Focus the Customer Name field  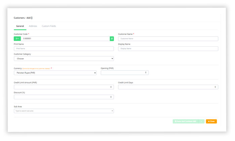point(168,39)
